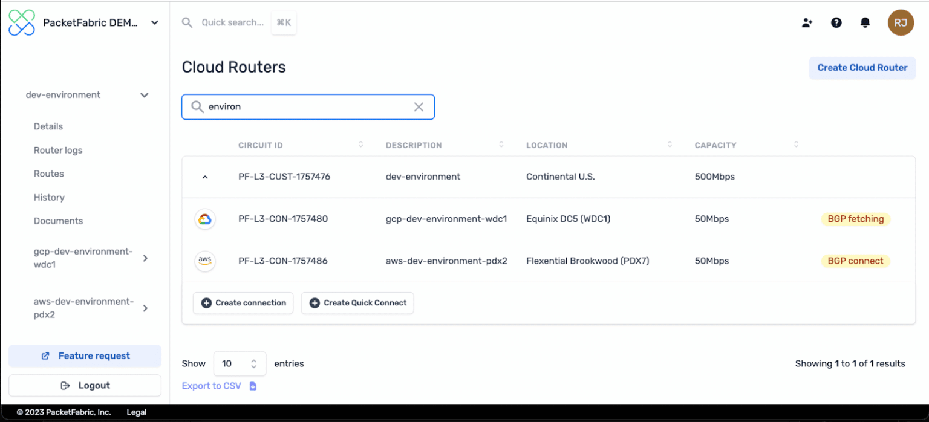This screenshot has width=929, height=422.
Task: Click Create Quick Connect
Action: [357, 303]
